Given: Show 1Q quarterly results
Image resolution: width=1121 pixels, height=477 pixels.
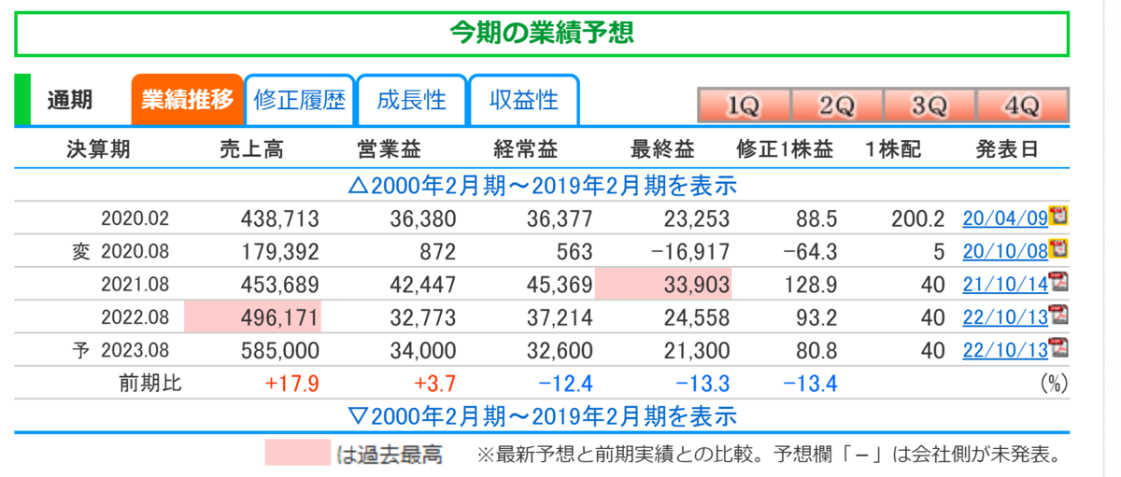Looking at the screenshot, I should coord(744,106).
